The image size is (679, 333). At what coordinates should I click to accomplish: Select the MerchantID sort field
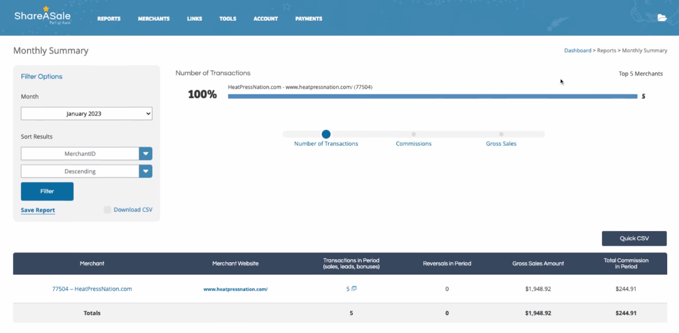click(80, 154)
